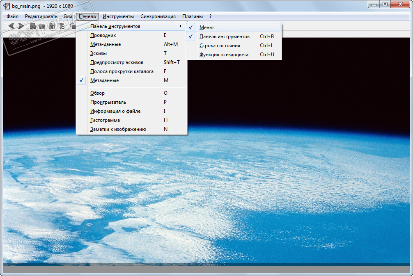Image resolution: width=413 pixels, height=276 pixels.
Task: Select Информация о файле entry
Action: [132, 111]
